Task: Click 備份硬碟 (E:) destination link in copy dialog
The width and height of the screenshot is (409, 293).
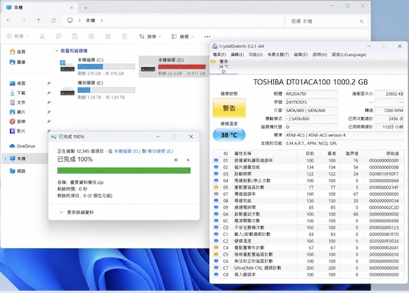Action: [160, 151]
